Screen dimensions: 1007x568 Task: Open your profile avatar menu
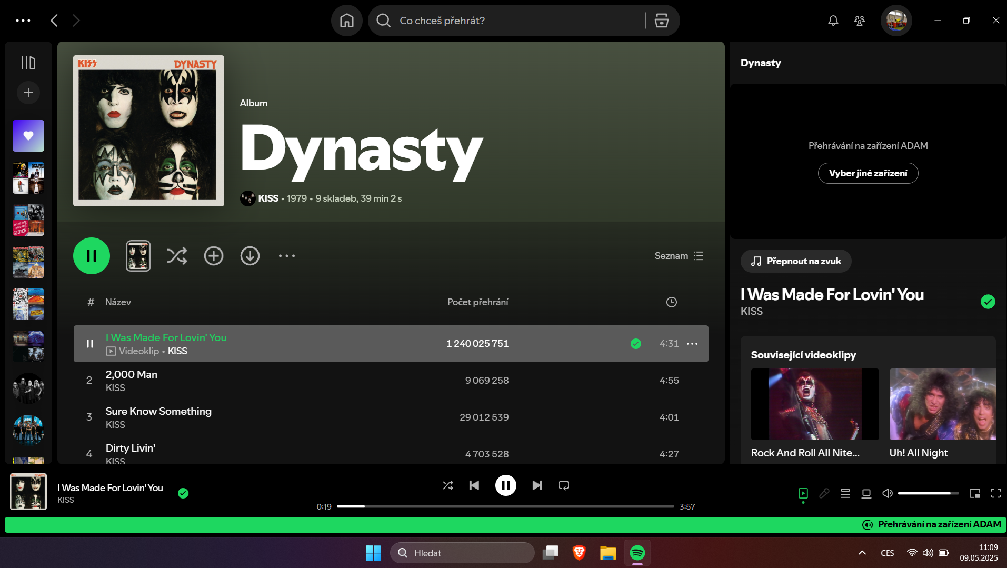click(x=896, y=21)
